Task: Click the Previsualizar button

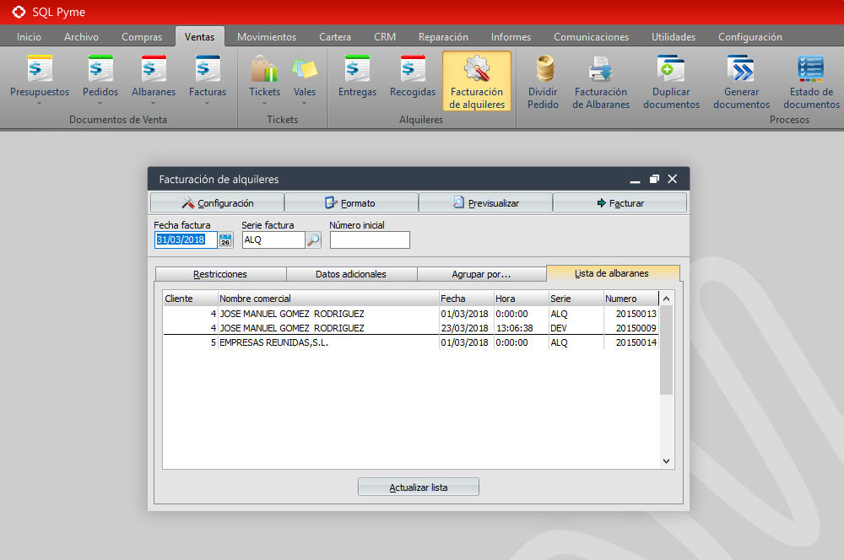Action: 485,203
